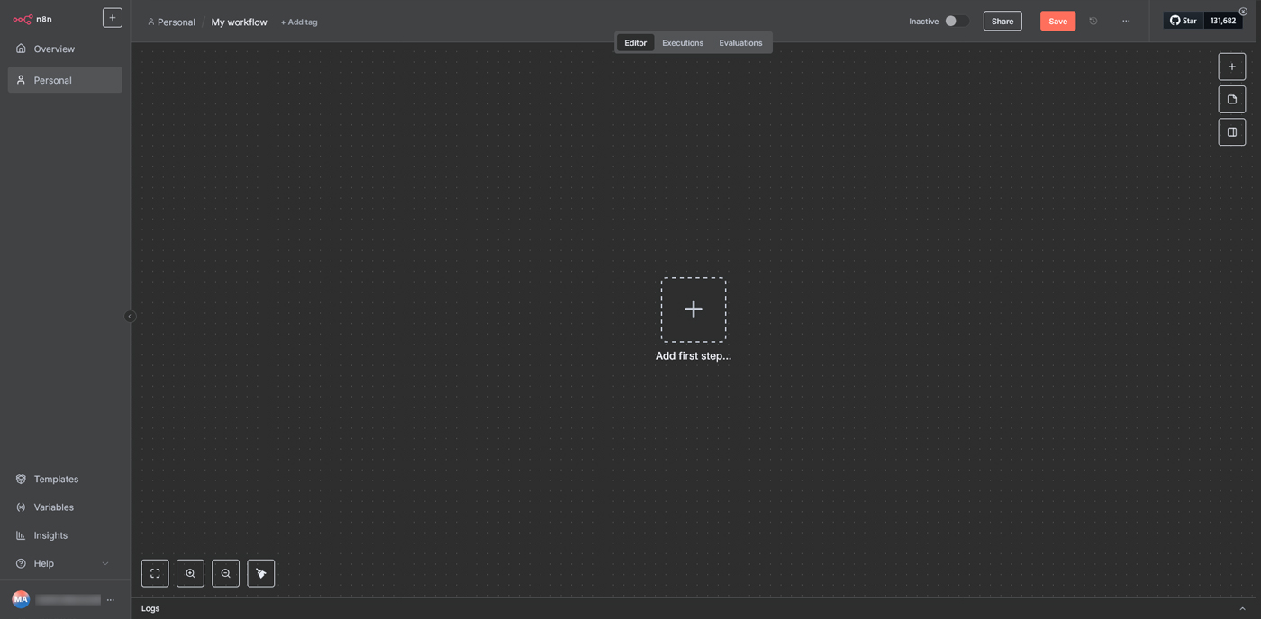The image size is (1261, 619).
Task: Click Add first step on the canvas
Action: tap(694, 309)
